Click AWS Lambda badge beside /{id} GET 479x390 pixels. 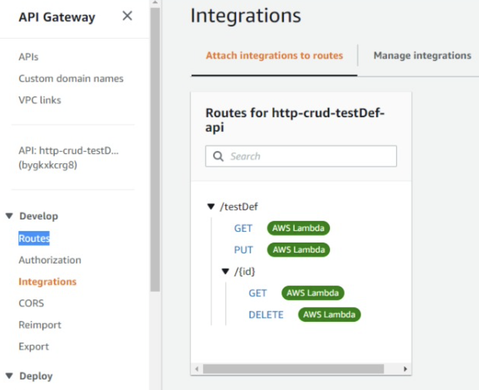pyautogui.click(x=313, y=293)
